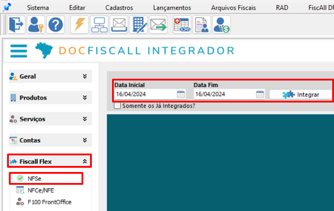Open the Lançamentos menu
Viewport: 334px width, 211px height.
(172, 8)
